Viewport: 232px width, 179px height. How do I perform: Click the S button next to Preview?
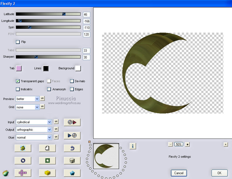pos(42,98)
